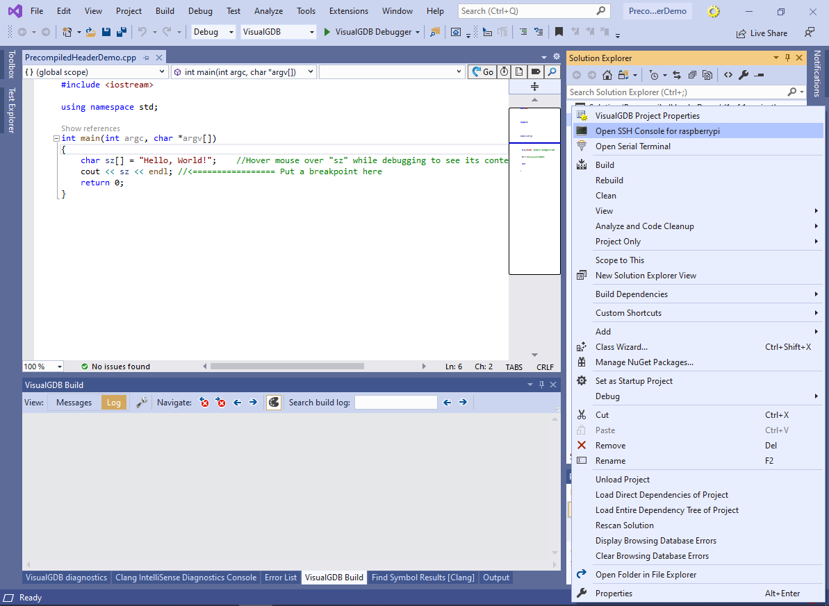Click the Show references link above main
The height and width of the screenshot is (606, 829).
pyautogui.click(x=90, y=128)
